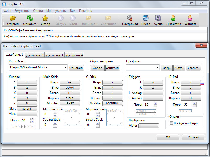This screenshot has width=210, height=157.
Task: Open the Помощь menu
Action: click(x=86, y=11)
